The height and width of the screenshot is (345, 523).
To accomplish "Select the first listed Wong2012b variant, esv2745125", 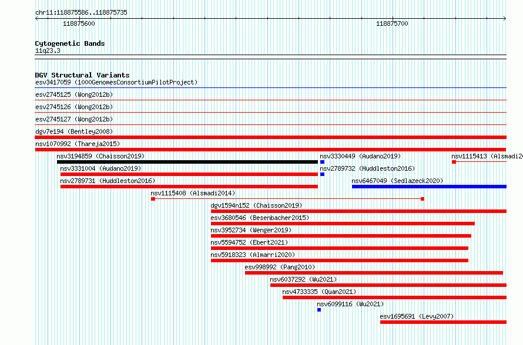I will (74, 94).
